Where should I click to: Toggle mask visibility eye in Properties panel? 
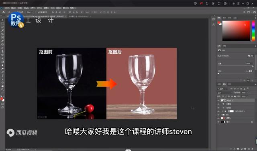click(x=248, y=81)
